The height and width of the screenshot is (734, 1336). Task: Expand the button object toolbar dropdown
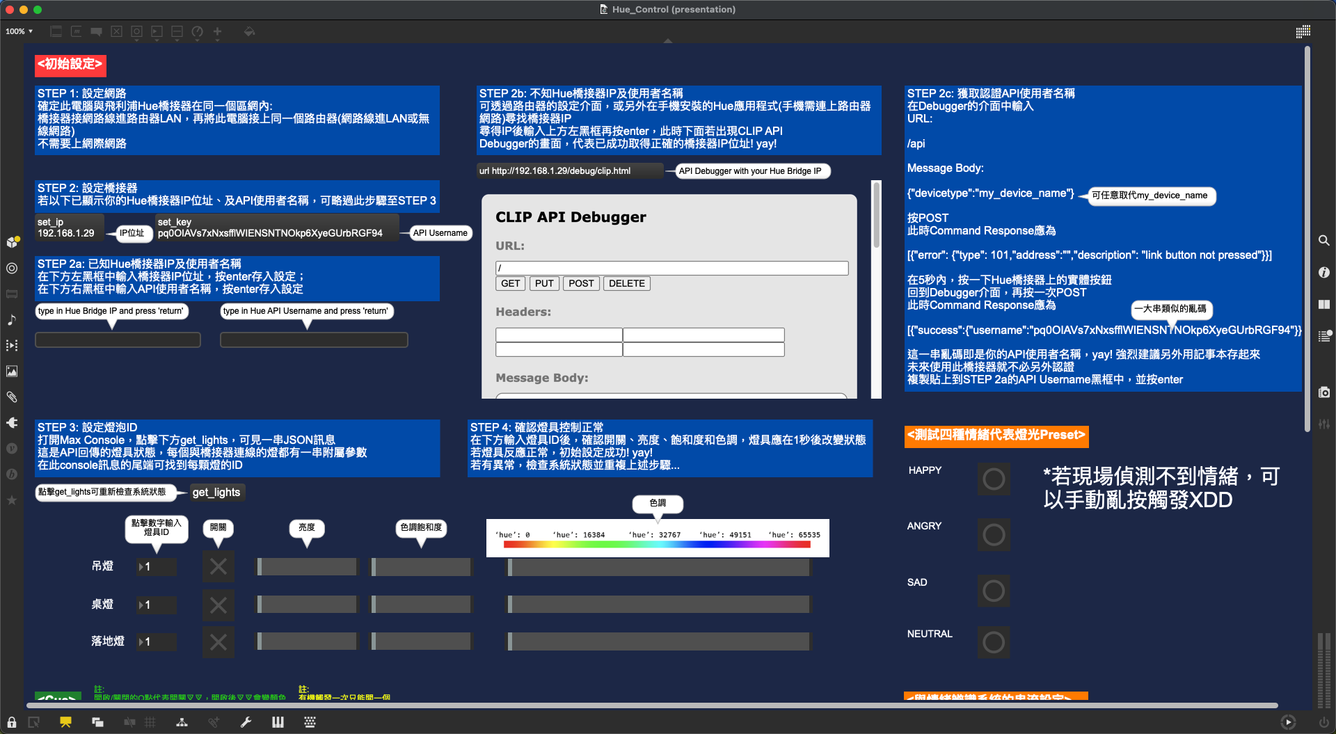pyautogui.click(x=136, y=32)
